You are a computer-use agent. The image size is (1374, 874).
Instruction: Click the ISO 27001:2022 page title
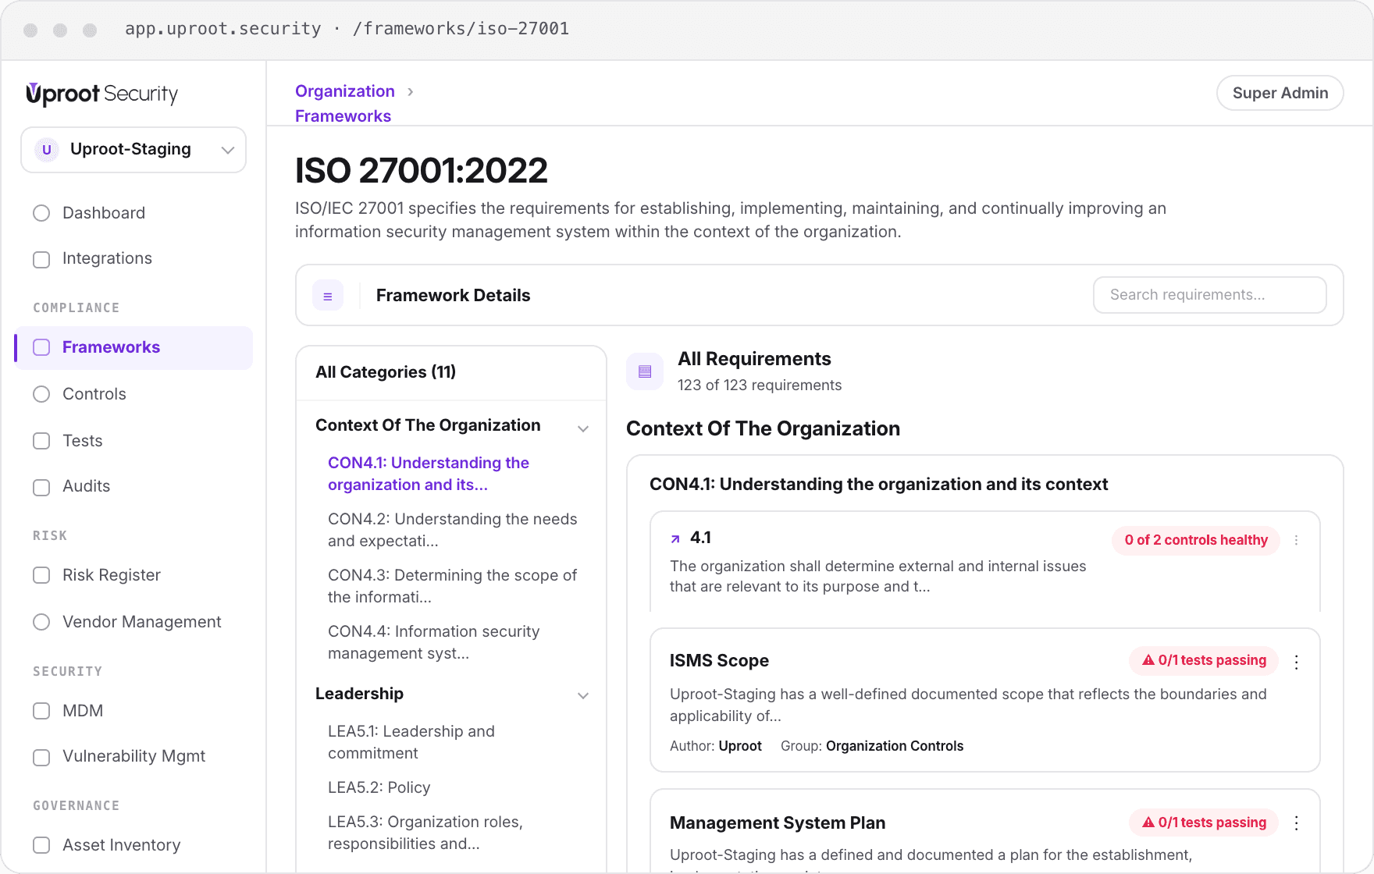tap(422, 171)
